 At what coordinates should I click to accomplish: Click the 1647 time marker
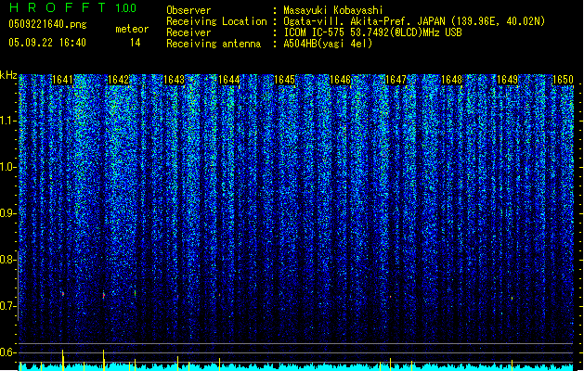pyautogui.click(x=396, y=80)
